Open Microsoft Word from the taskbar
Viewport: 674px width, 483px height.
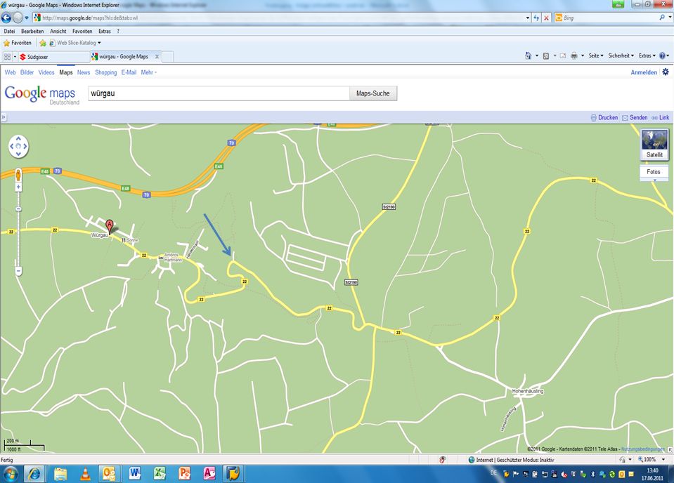[x=135, y=474]
